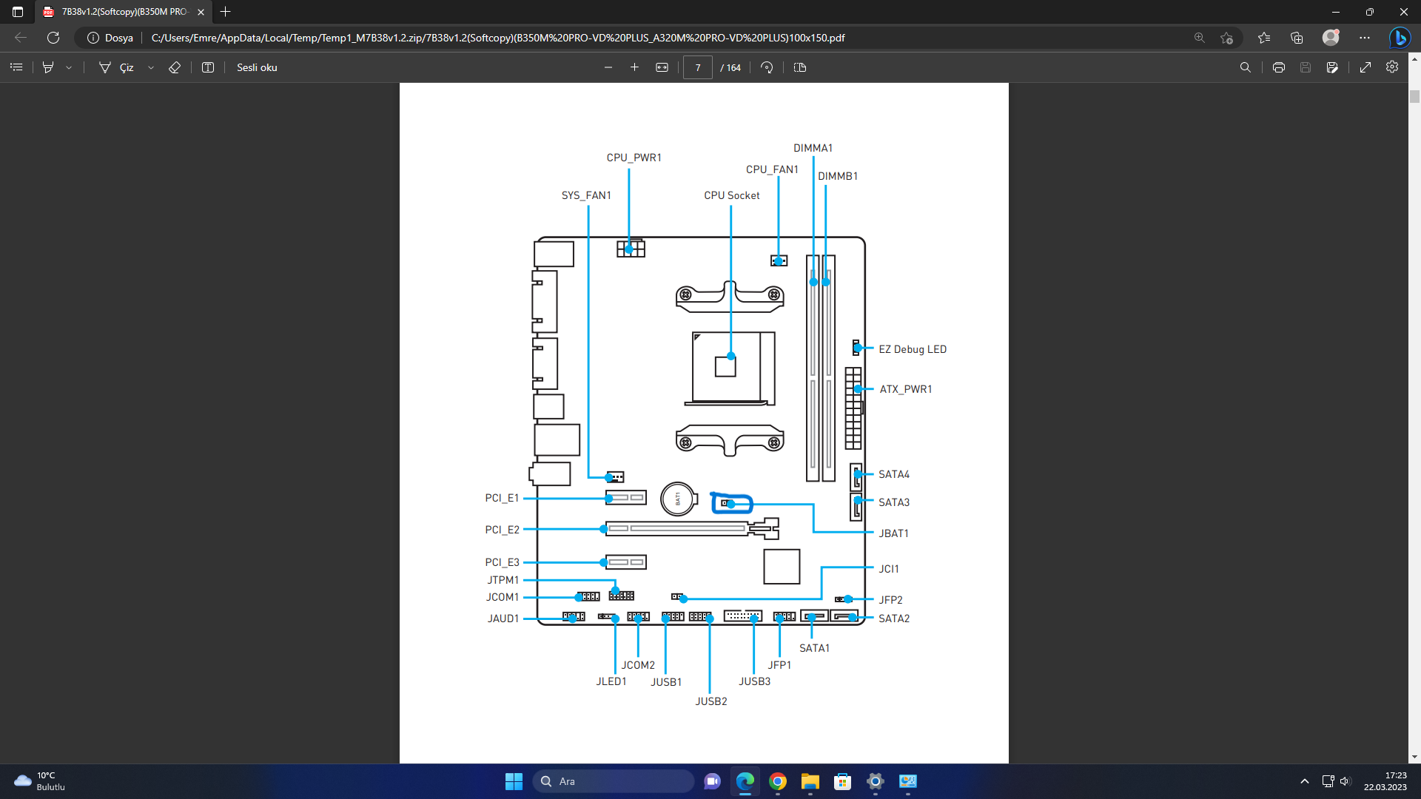Expand highlight color options dropdown
Image resolution: width=1421 pixels, height=799 pixels.
[69, 67]
